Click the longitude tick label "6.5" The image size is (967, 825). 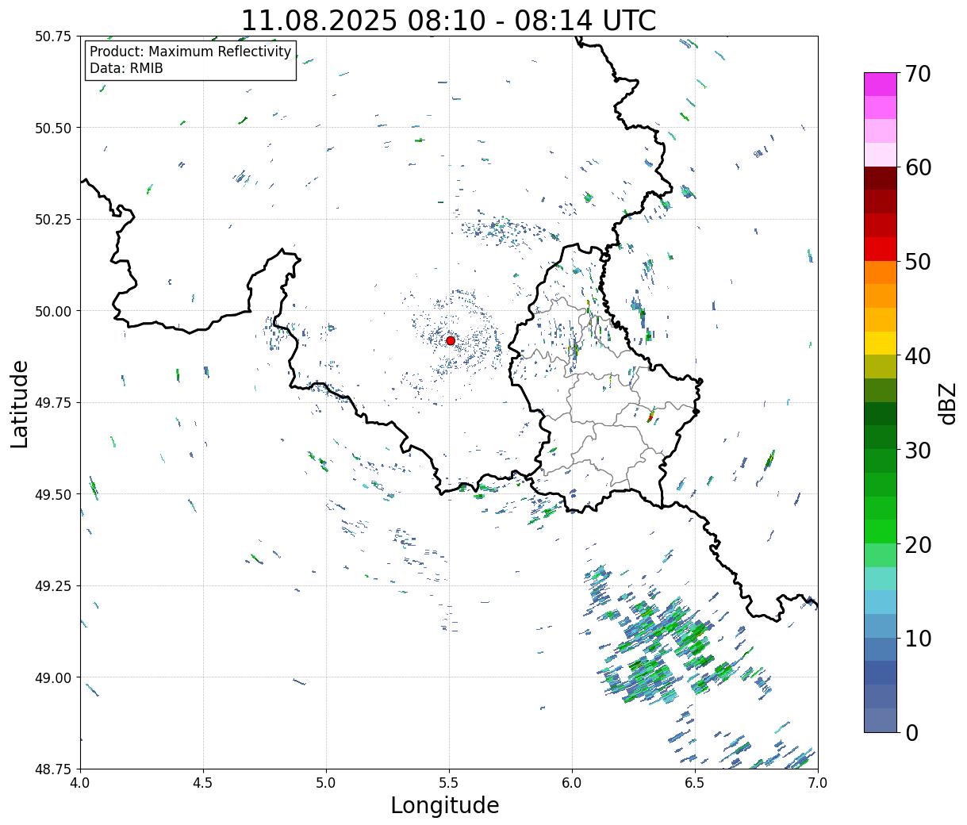tap(695, 783)
